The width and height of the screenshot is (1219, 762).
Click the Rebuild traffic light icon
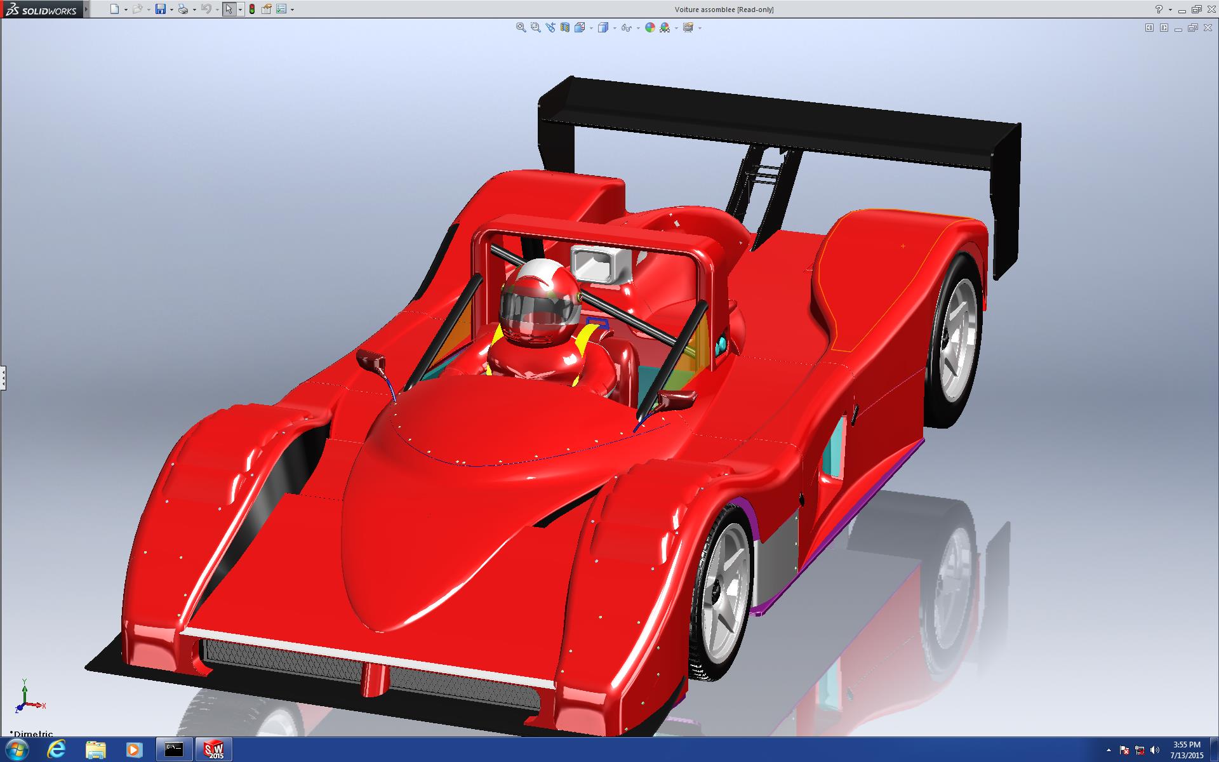click(252, 9)
